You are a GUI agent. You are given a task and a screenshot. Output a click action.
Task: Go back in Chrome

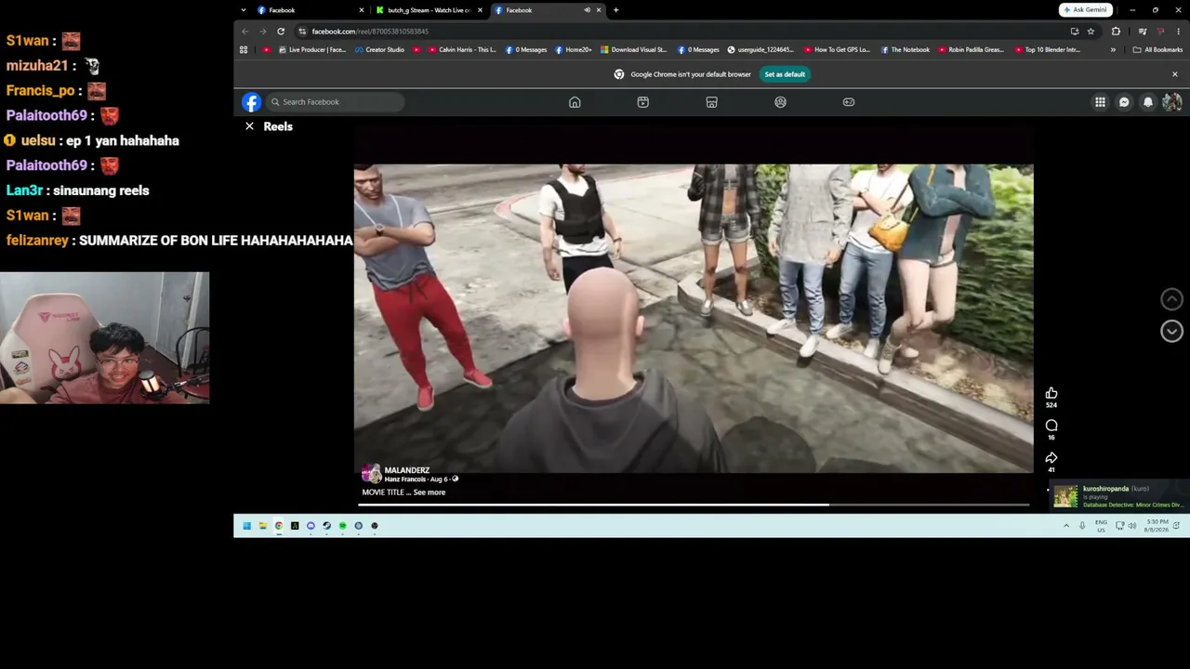[x=245, y=32]
